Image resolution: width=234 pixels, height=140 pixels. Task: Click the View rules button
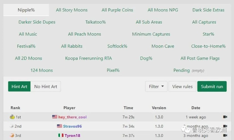(x=182, y=86)
